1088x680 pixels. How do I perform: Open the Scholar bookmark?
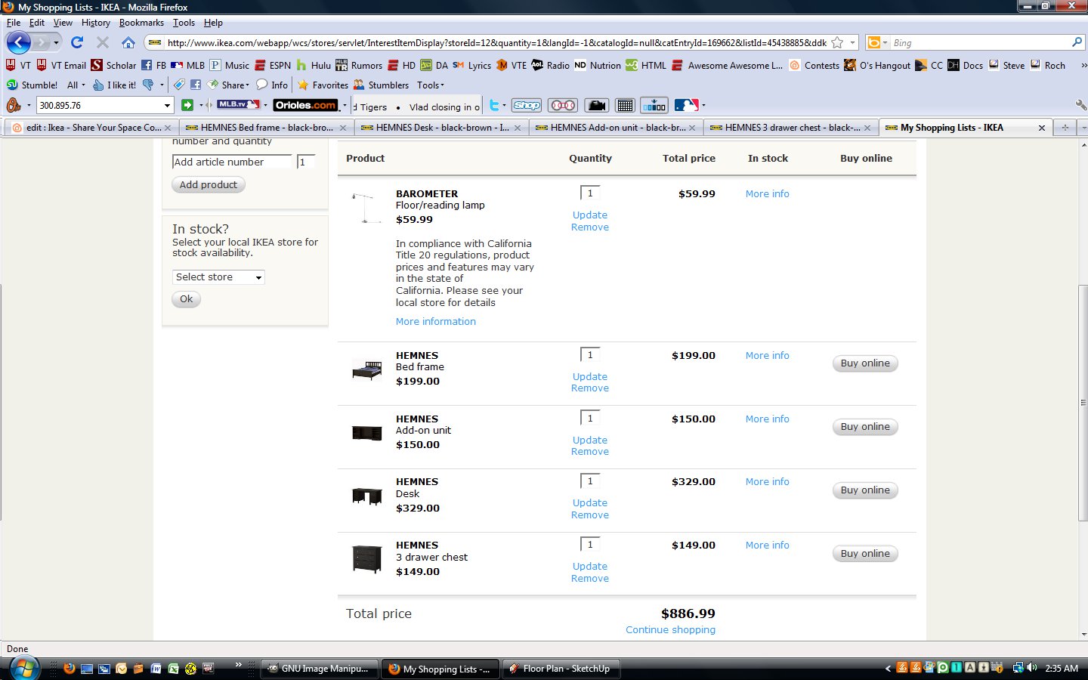pyautogui.click(x=113, y=65)
